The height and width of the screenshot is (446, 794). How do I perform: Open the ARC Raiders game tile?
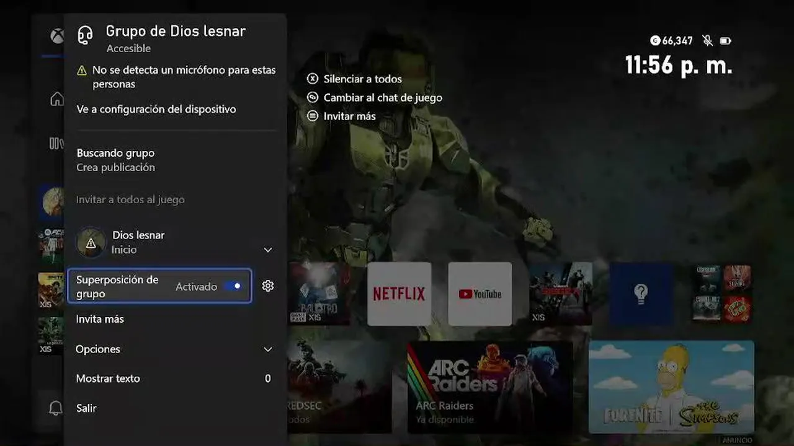point(490,387)
